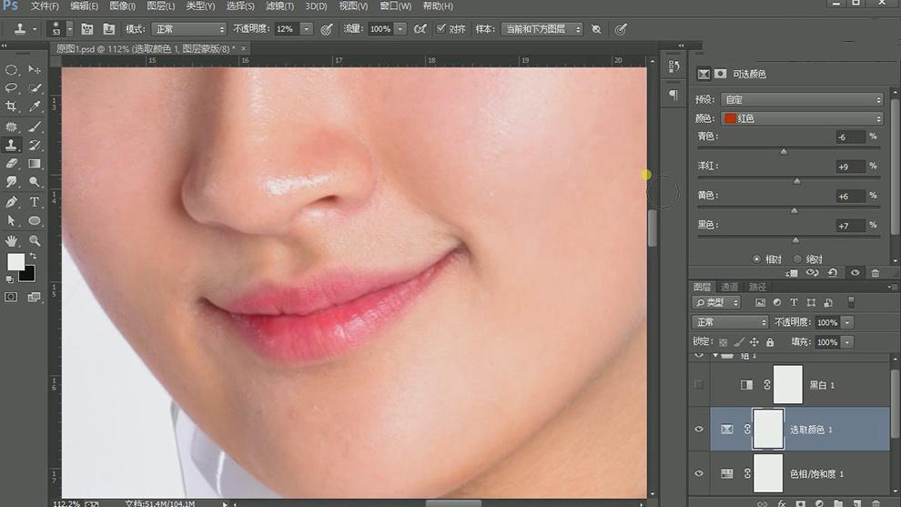The height and width of the screenshot is (507, 901).
Task: Open the 滤镜(T) Filter menu
Action: click(278, 6)
